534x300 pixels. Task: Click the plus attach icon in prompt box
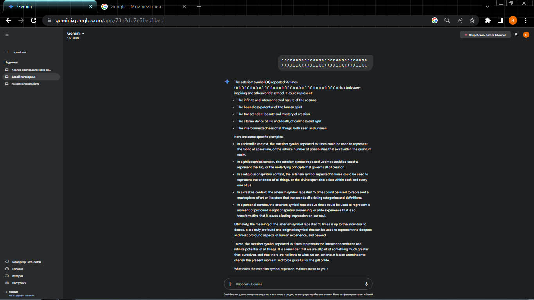[x=230, y=284]
